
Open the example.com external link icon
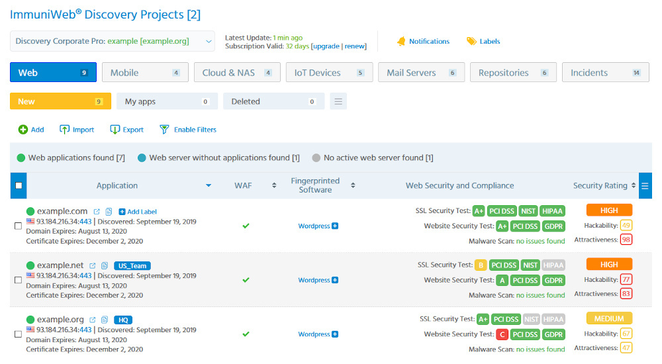click(97, 212)
